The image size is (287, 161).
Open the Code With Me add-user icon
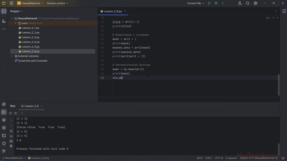click(x=240, y=3)
